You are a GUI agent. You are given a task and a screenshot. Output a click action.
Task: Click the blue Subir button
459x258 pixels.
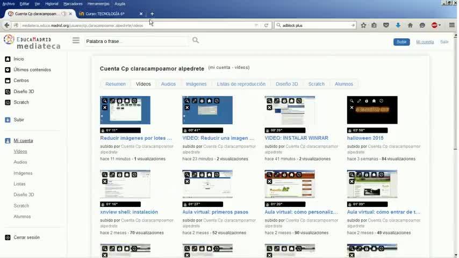click(x=401, y=42)
